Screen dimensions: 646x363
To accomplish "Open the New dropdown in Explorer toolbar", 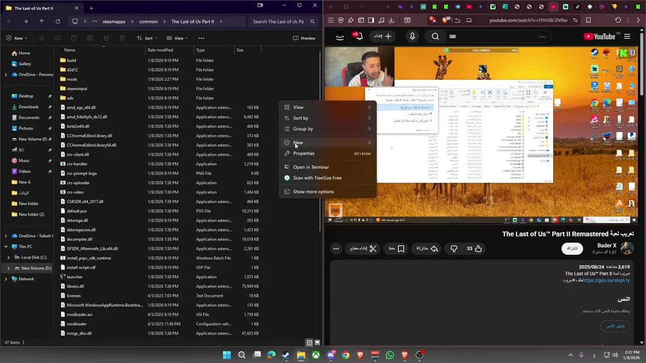I will (x=17, y=38).
